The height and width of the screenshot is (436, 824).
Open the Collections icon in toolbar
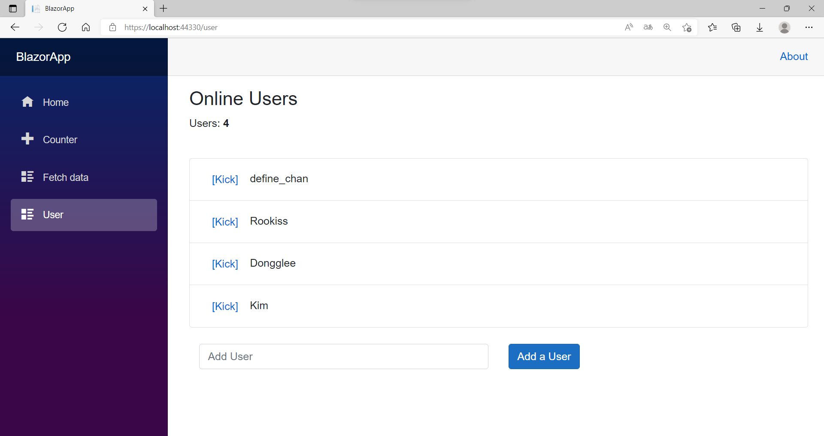coord(736,27)
